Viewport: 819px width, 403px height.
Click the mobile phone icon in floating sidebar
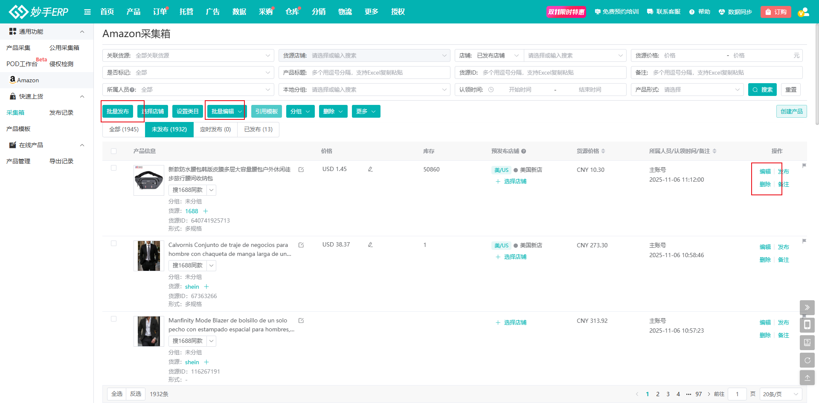coord(807,325)
